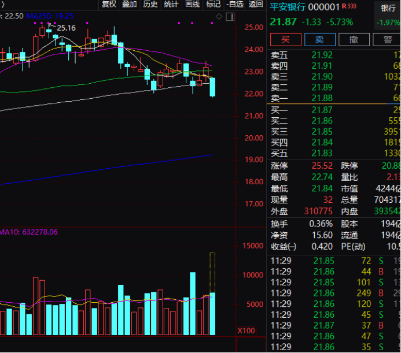
Task: Click the 买 (buy) button
Action: 285,39
